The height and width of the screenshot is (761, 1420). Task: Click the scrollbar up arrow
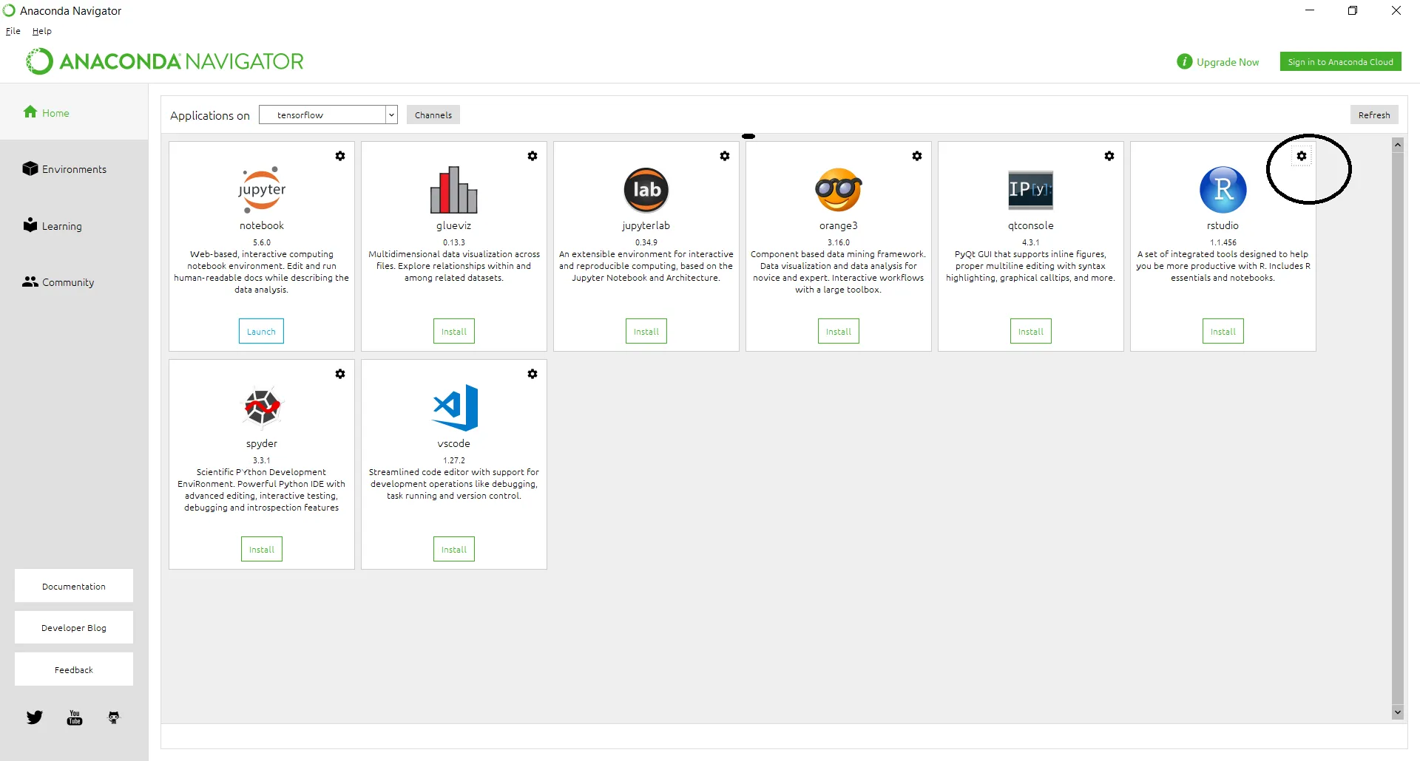point(1398,145)
